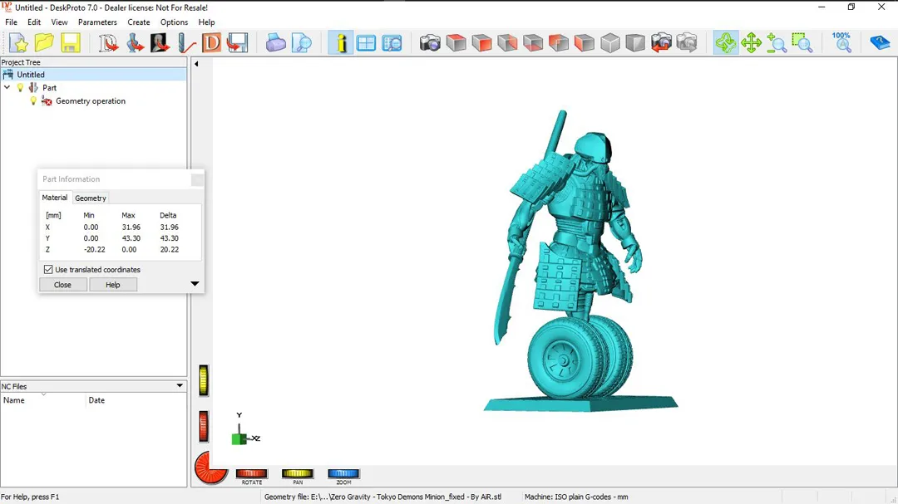Click the red vertical thumbwheel on left edge
Screen dimensions: 898x504
click(x=204, y=427)
